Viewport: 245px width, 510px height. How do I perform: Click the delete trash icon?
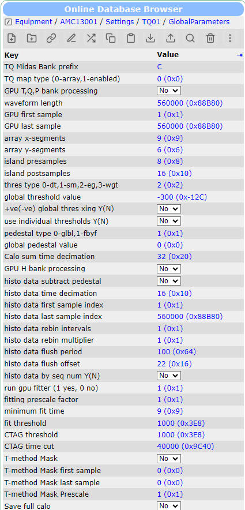210,38
